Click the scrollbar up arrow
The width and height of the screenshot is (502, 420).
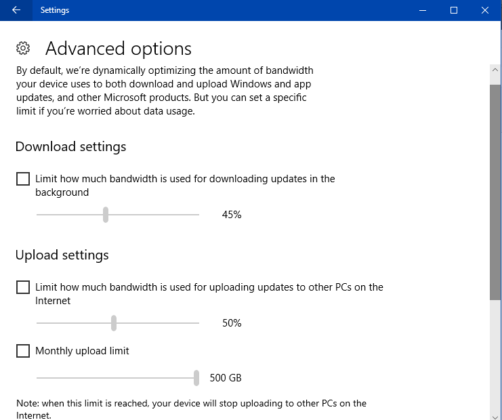pyautogui.click(x=495, y=70)
